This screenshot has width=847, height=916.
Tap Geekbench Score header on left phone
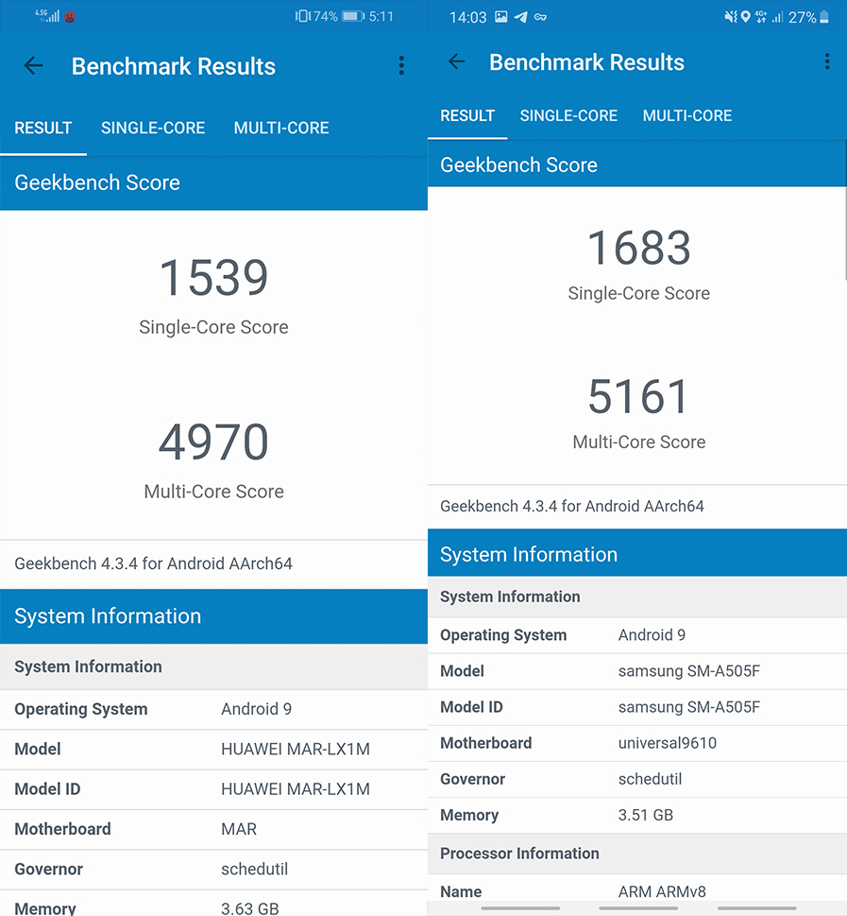click(213, 182)
